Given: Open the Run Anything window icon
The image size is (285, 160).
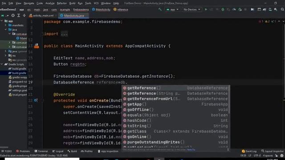Looking at the screenshot, I should pos(259,9).
